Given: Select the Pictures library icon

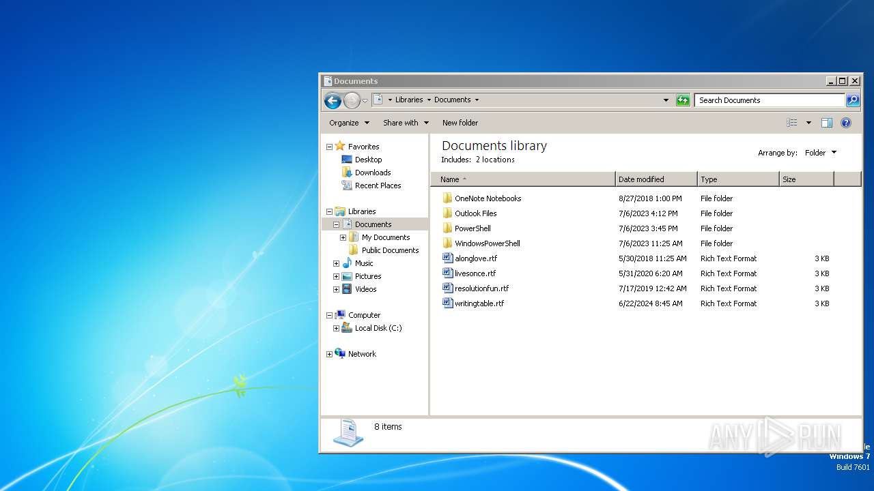Looking at the screenshot, I should pyautogui.click(x=347, y=276).
